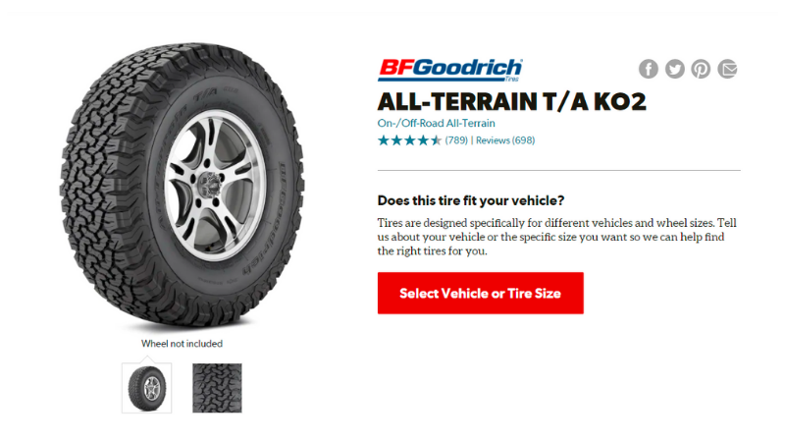Share the tire on Facebook
The image size is (785, 442).
(x=649, y=69)
